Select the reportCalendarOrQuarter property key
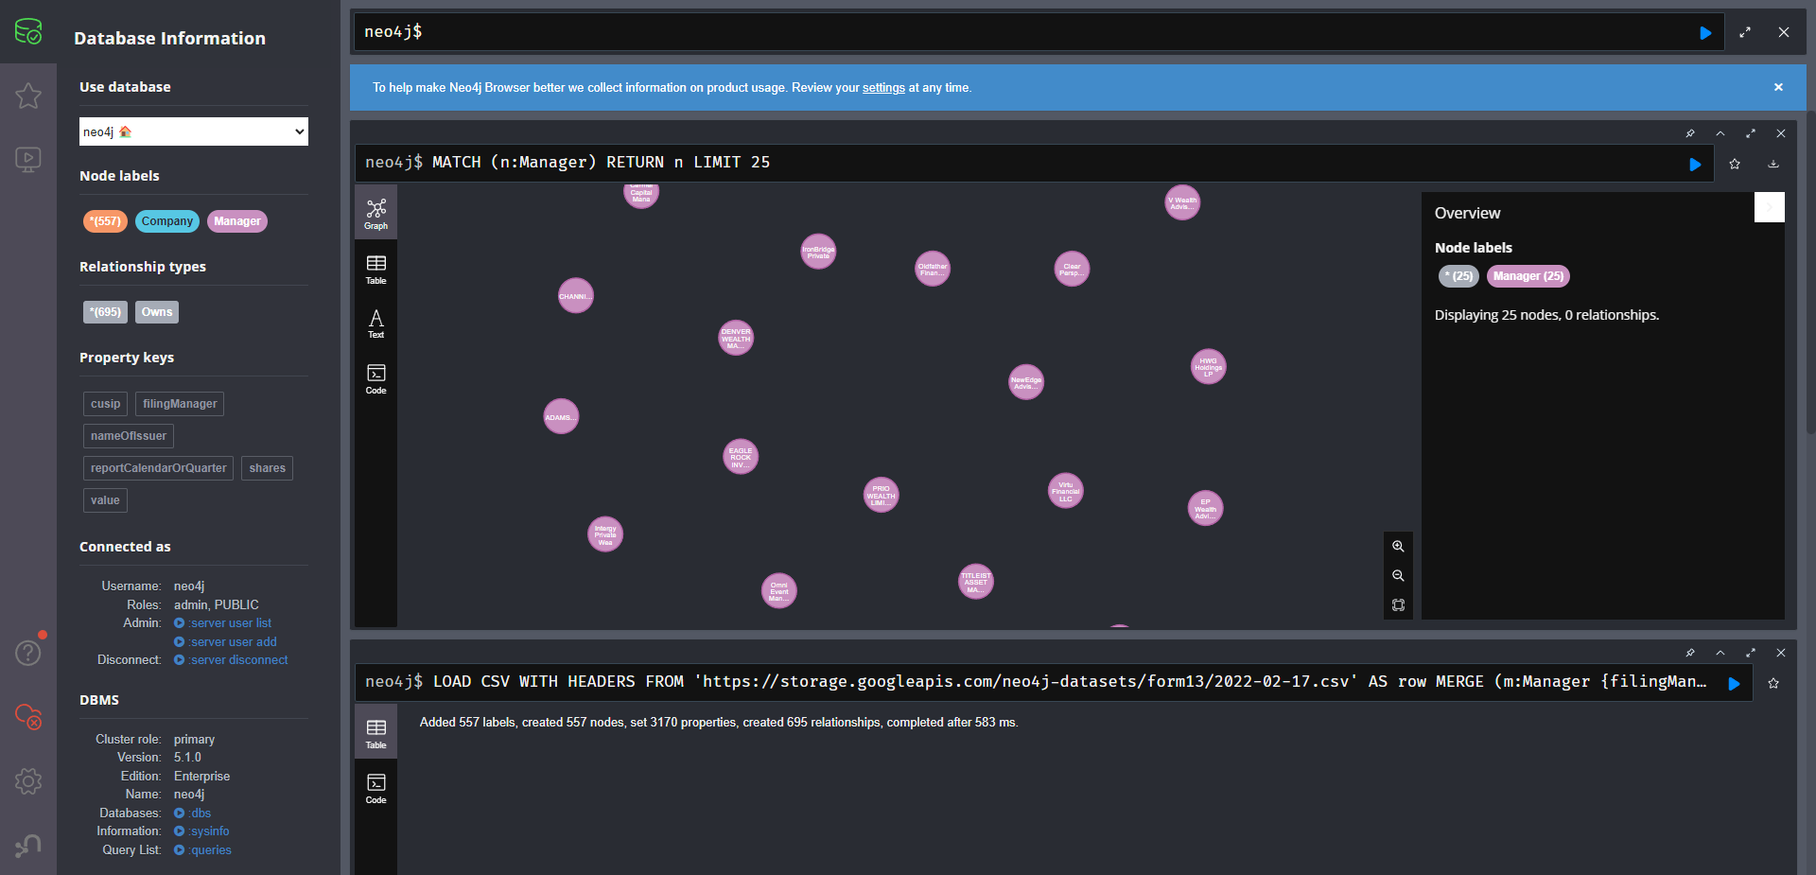 pyautogui.click(x=158, y=468)
